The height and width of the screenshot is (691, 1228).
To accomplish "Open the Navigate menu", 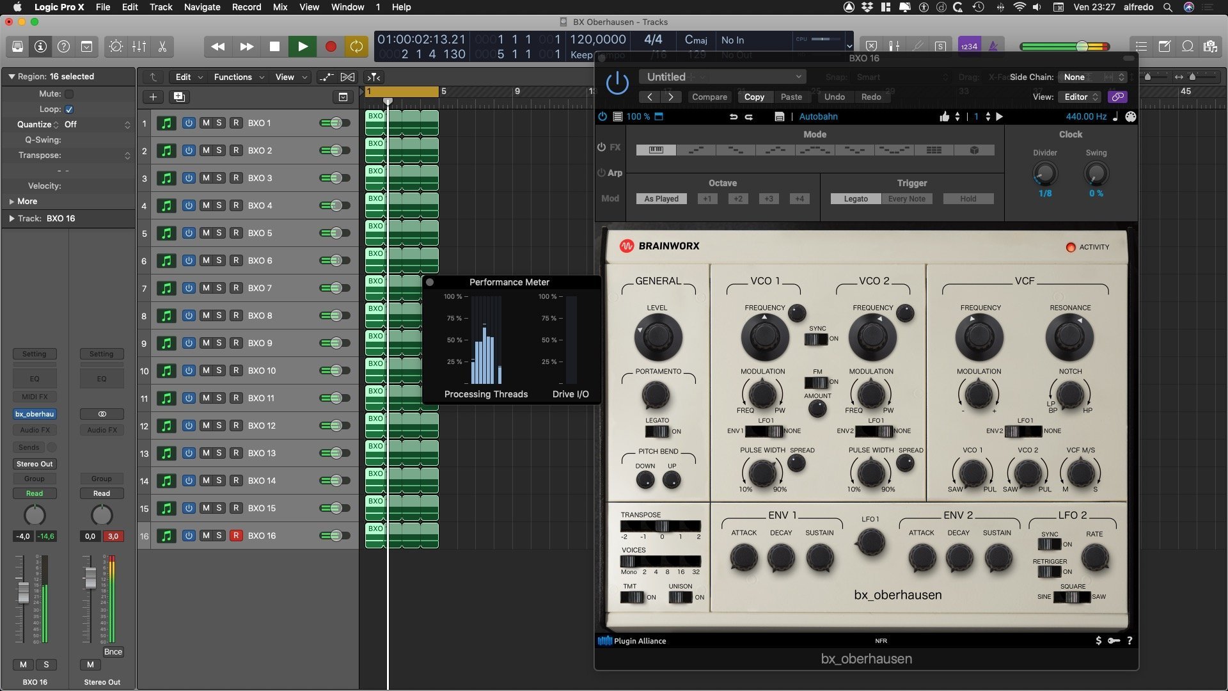I will pos(201,7).
